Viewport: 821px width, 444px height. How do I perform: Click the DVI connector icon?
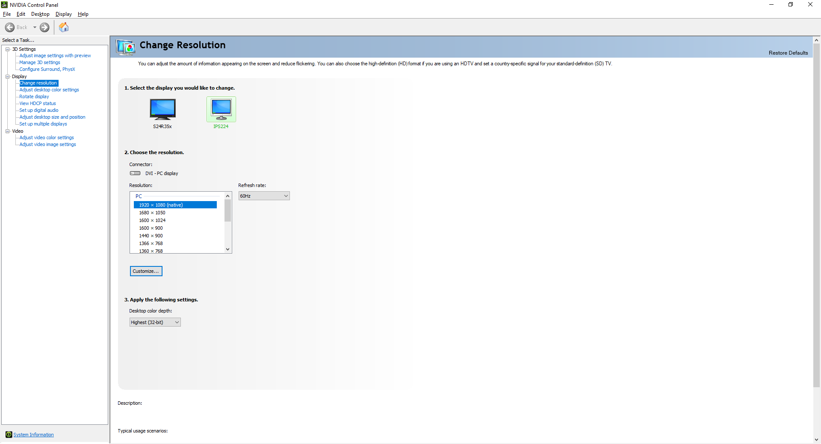click(135, 173)
